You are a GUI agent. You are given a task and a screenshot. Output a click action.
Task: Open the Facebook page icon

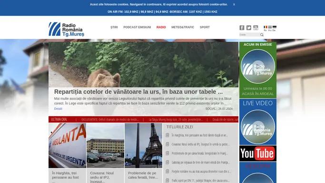242,28
